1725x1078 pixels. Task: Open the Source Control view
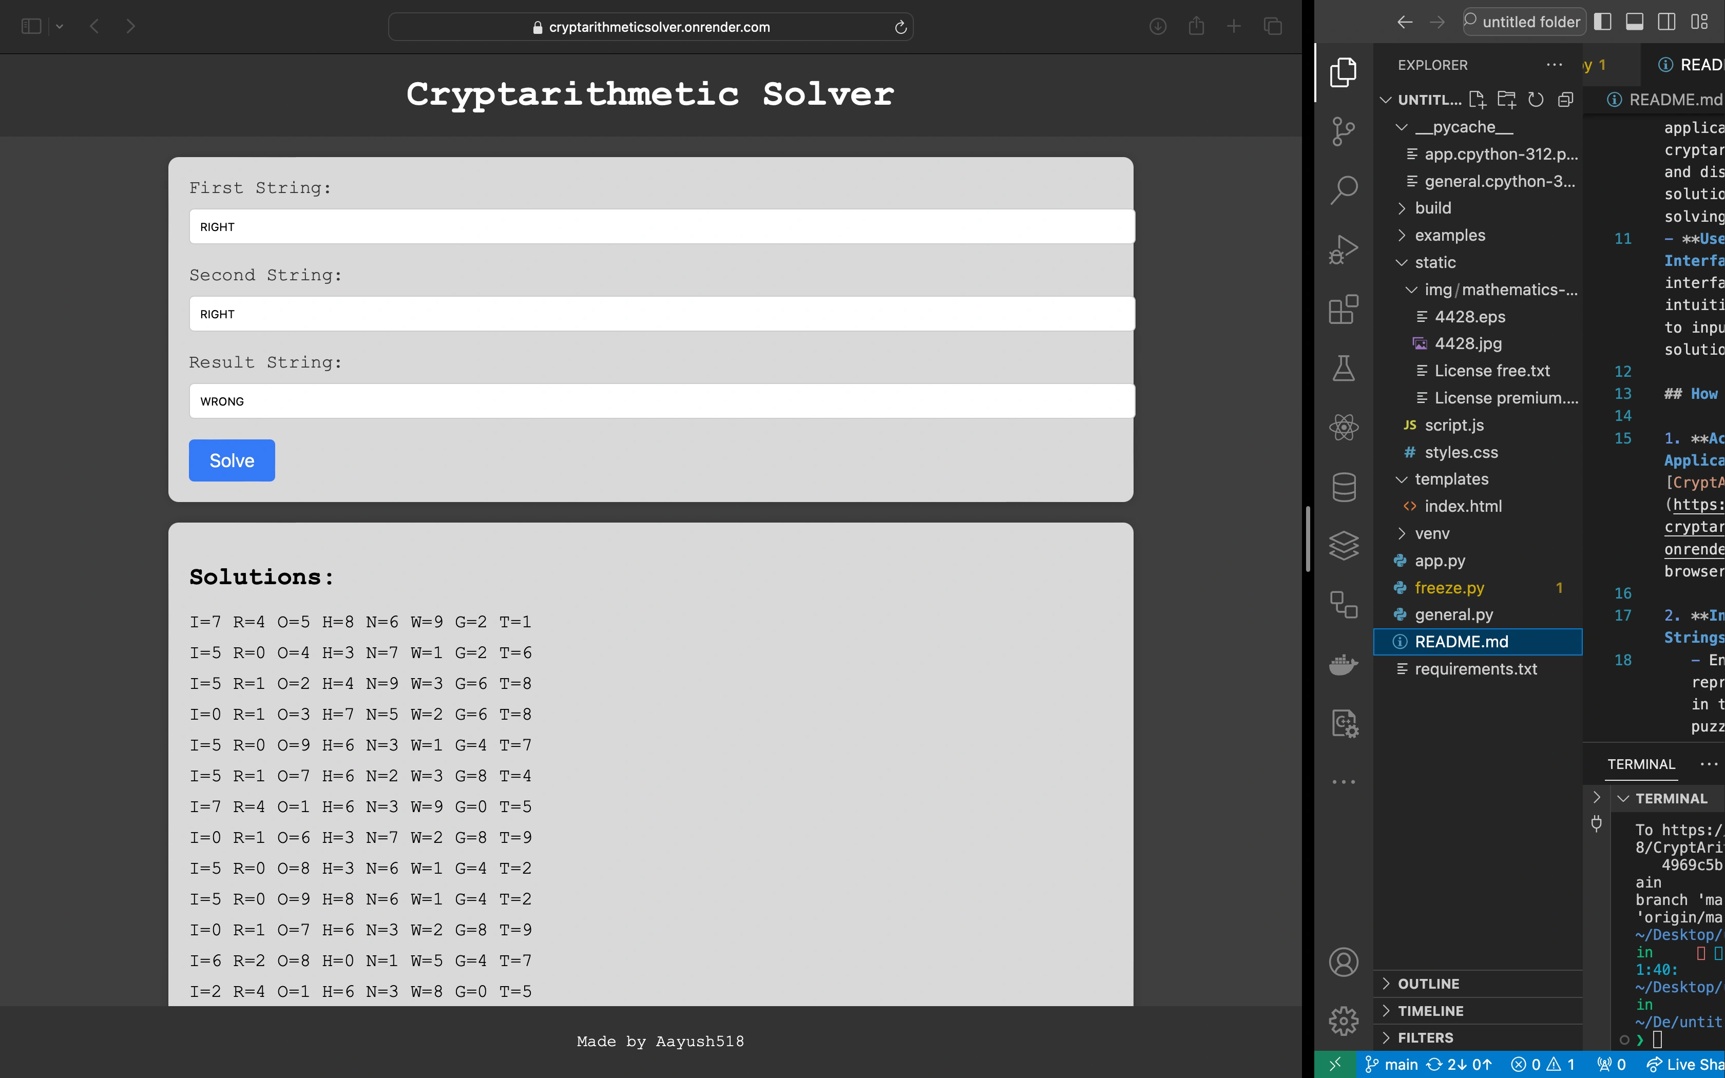coord(1343,131)
